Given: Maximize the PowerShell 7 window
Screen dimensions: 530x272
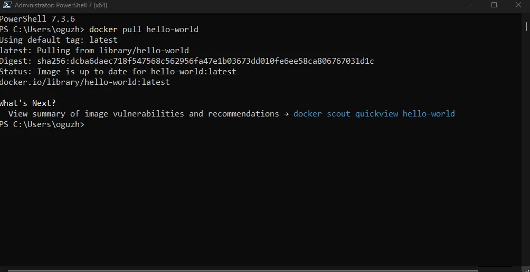Looking at the screenshot, I should tap(494, 5).
